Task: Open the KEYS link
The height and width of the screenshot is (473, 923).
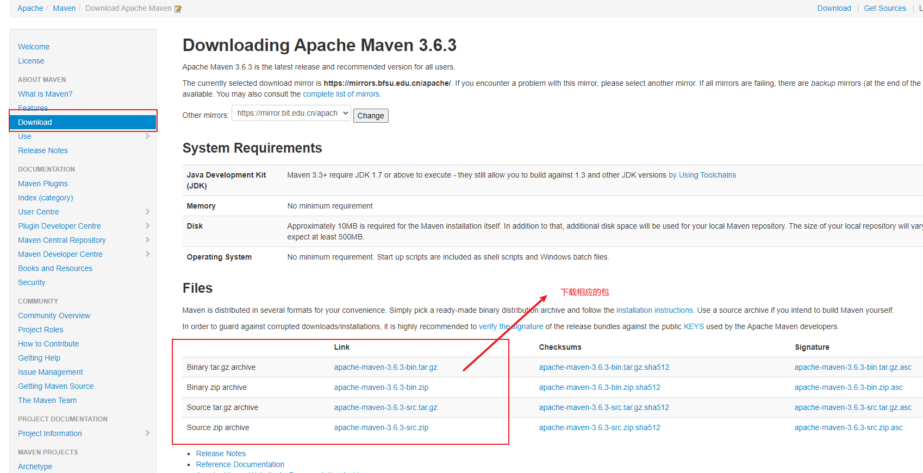Action: point(694,326)
